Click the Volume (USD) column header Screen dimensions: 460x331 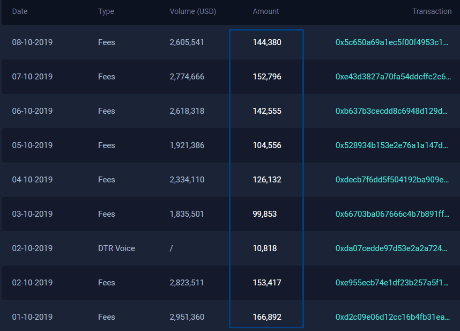pos(193,11)
